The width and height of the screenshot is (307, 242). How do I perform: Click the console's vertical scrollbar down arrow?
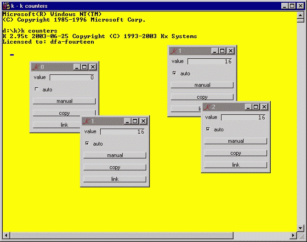pos(301,228)
